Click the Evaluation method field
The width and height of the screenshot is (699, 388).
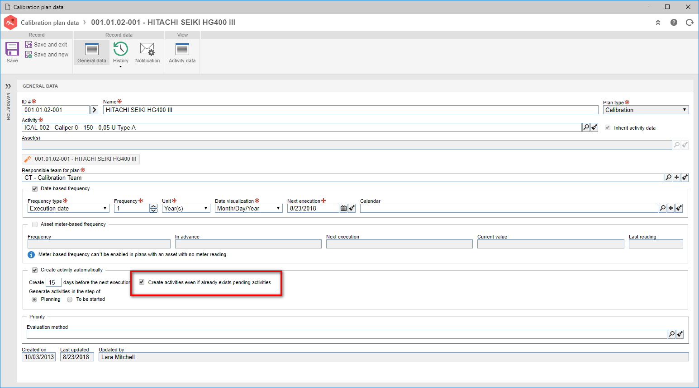(x=347, y=334)
